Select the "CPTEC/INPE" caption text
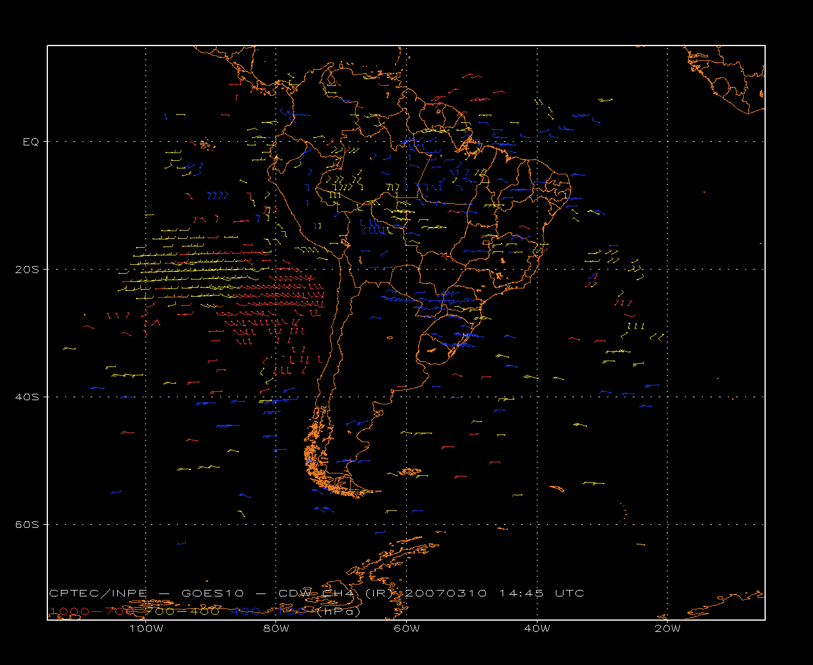The image size is (813, 665). (x=98, y=593)
